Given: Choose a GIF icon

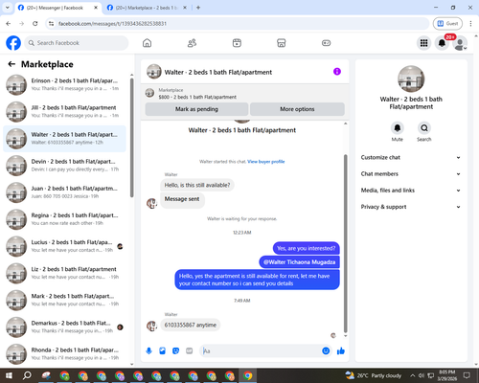Looking at the screenshot, I should [x=190, y=351].
